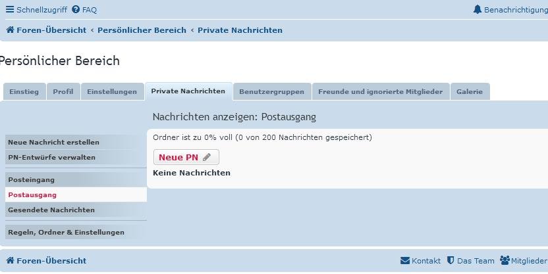Open Freunde und ignorierte Mitglieder tab
The height and width of the screenshot is (274, 548).
point(380,92)
